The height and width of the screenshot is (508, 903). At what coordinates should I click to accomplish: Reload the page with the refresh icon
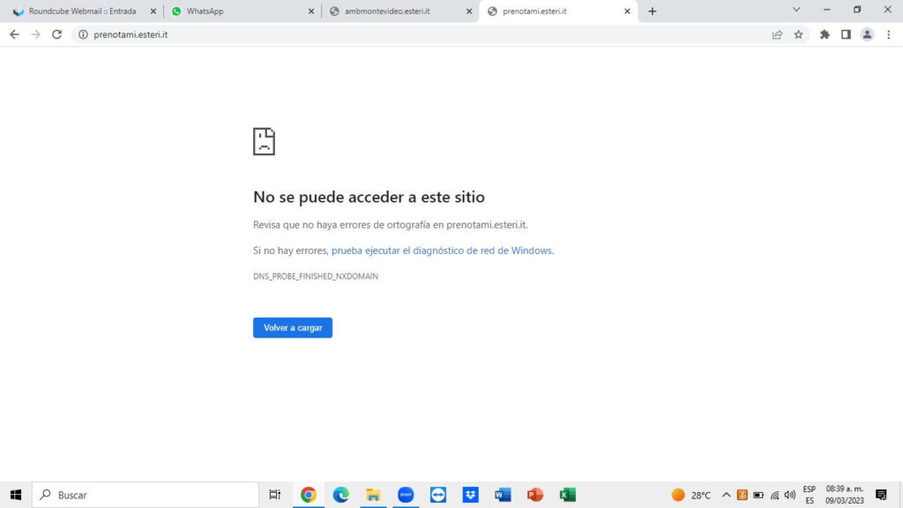tap(57, 34)
